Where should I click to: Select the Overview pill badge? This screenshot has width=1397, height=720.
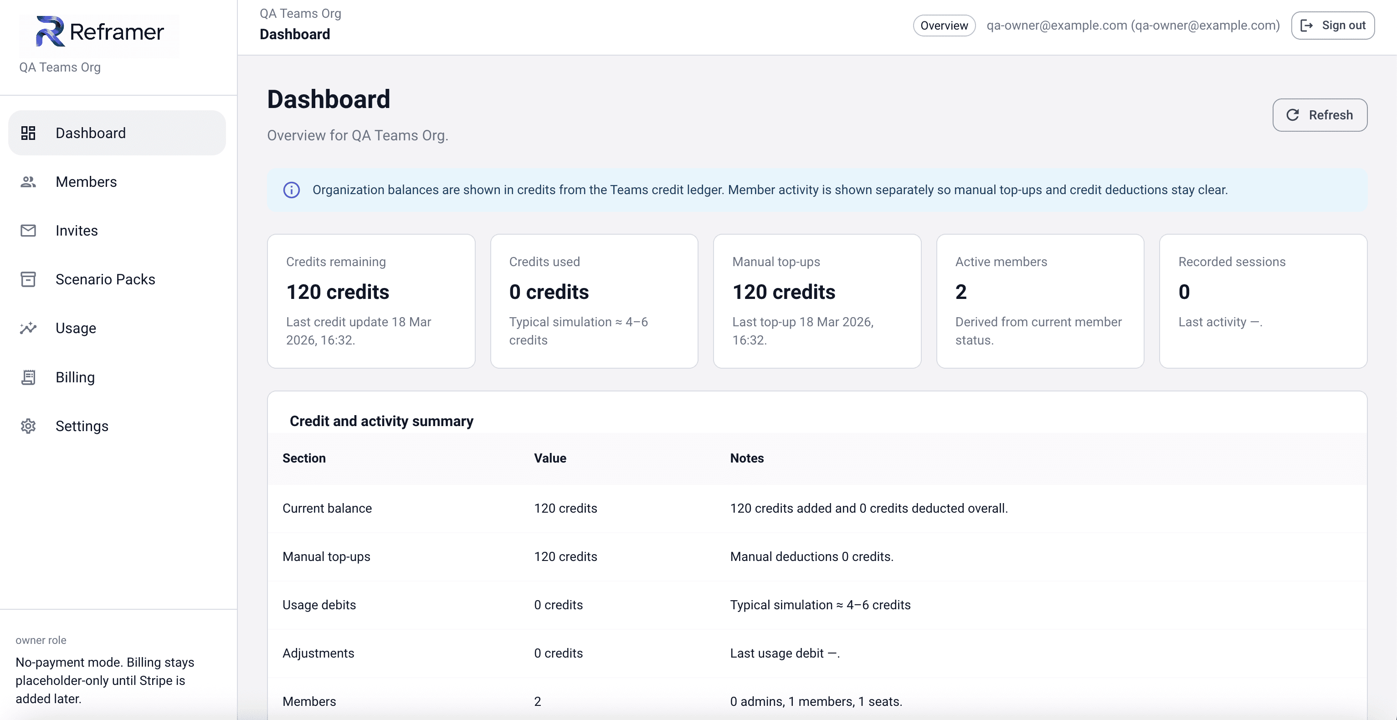[x=944, y=26]
